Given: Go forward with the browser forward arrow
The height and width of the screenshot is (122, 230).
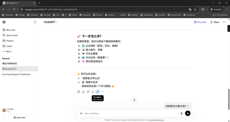Looking at the screenshot, I should click(9, 9).
